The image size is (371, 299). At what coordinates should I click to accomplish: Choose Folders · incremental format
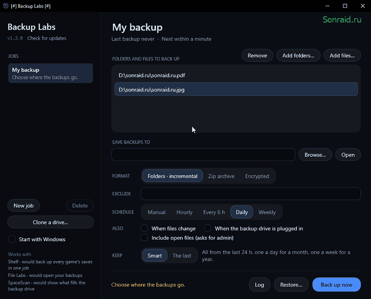pyautogui.click(x=173, y=176)
